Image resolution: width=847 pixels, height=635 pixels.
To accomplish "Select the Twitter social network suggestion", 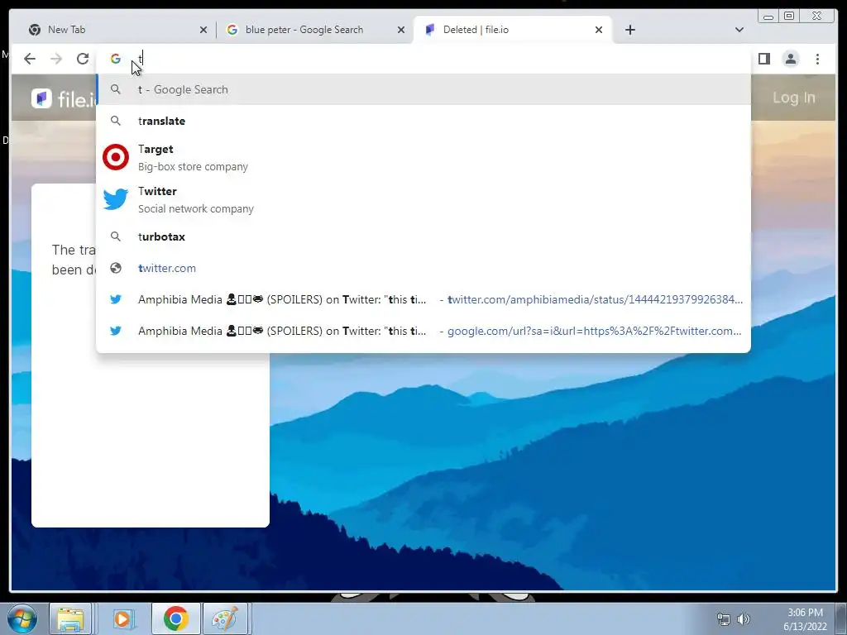I will pyautogui.click(x=423, y=199).
